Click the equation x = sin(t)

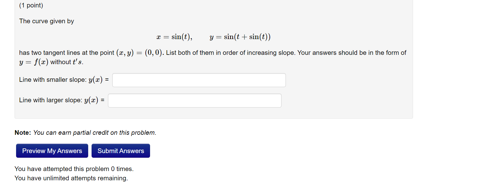tap(174, 37)
